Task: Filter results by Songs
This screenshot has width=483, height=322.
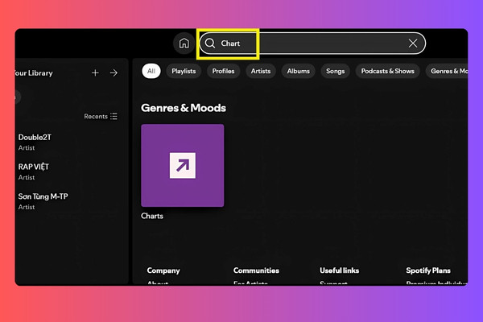Action: pos(335,71)
